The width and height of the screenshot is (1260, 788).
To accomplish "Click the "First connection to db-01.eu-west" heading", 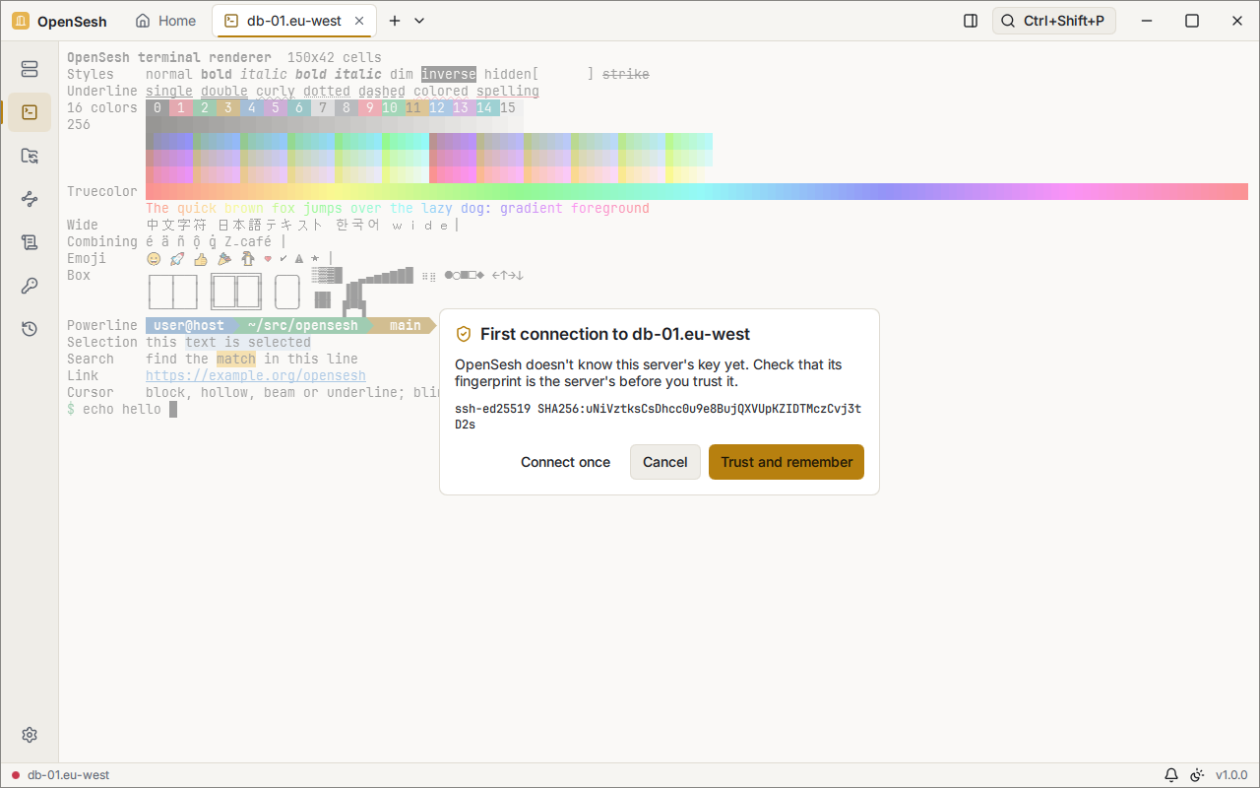I will pos(615,335).
